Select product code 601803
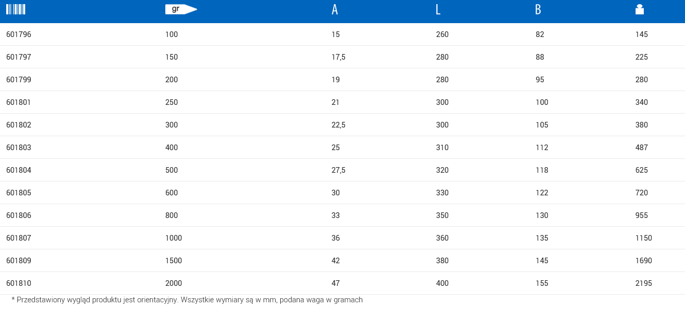Viewport: 685px width, 309px height. pyautogui.click(x=19, y=148)
